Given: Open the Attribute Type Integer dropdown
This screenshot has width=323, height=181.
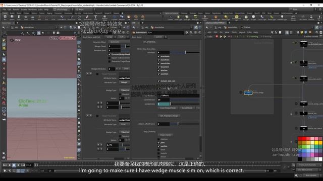Looking at the screenshot, I should pos(124,82).
